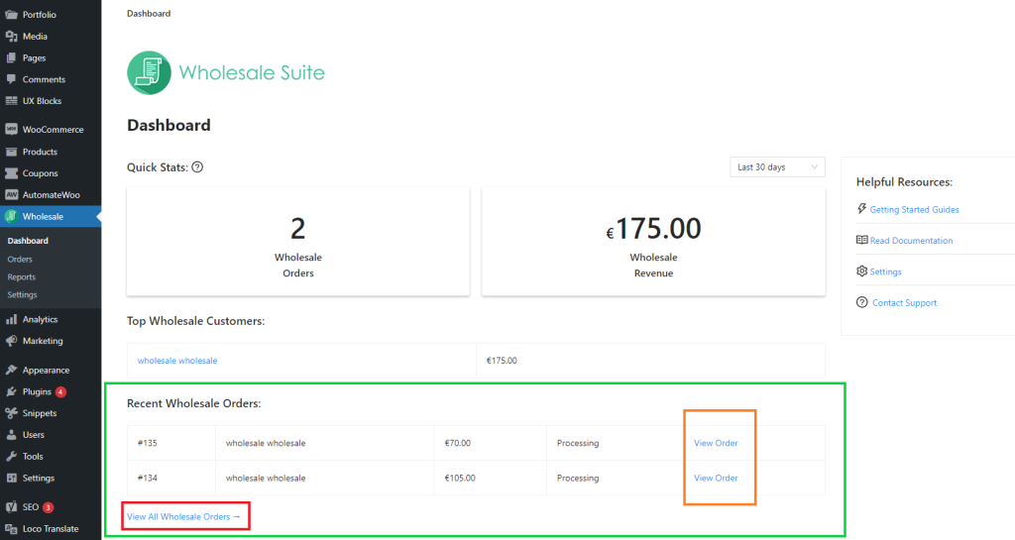1015x540 pixels.
Task: Open the Reports submenu under Wholesale
Action: pos(22,277)
